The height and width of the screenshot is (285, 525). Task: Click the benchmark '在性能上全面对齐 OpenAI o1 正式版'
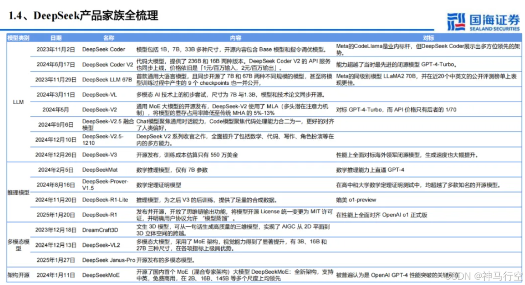pyautogui.click(x=381, y=215)
